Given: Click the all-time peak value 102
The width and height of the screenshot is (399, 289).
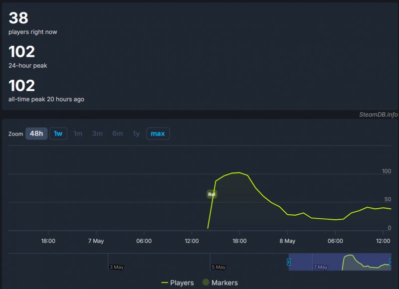Looking at the screenshot, I should click(x=22, y=86).
